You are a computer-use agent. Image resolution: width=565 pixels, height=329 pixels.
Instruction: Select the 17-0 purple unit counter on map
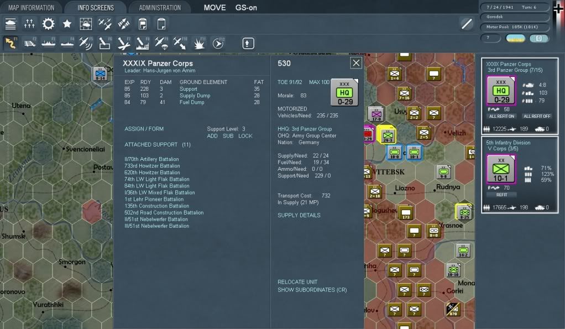(376, 114)
